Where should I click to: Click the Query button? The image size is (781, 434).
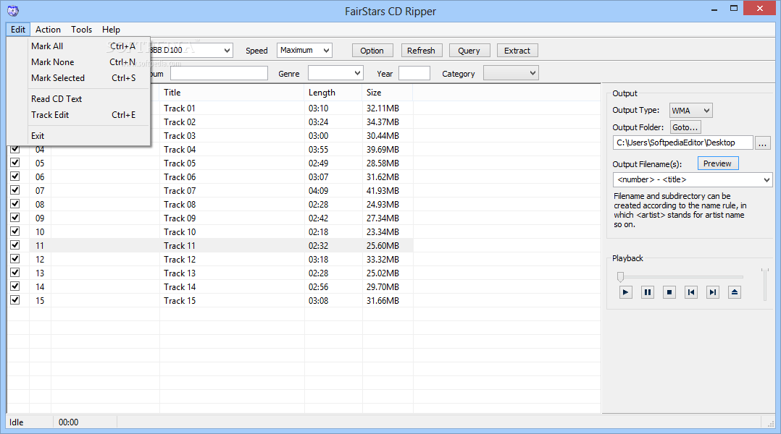[469, 50]
